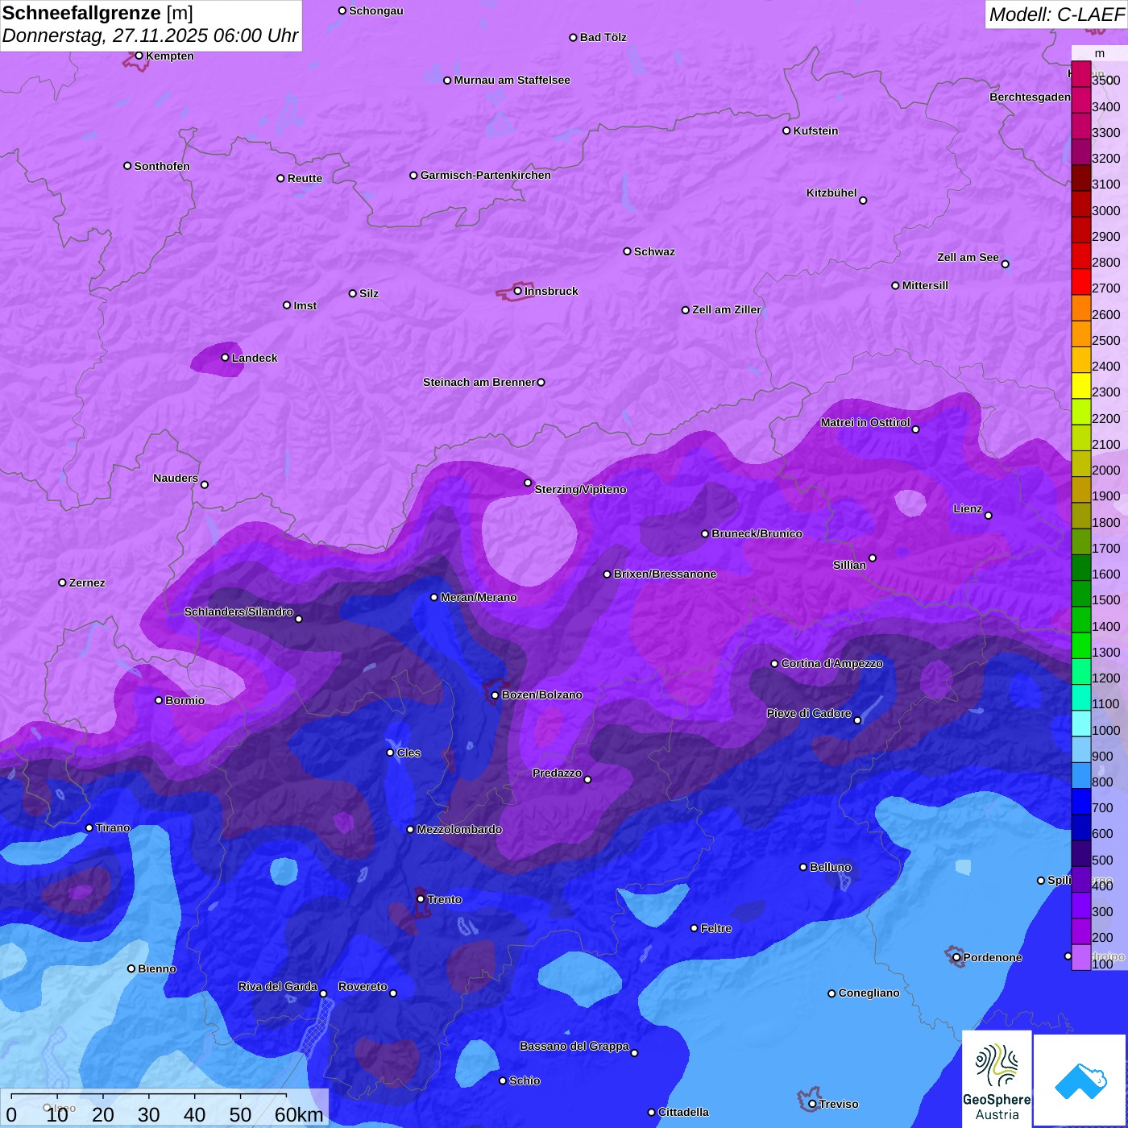Viewport: 1128px width, 1128px height.
Task: Click the Zernez marker dot
Action: click(63, 583)
